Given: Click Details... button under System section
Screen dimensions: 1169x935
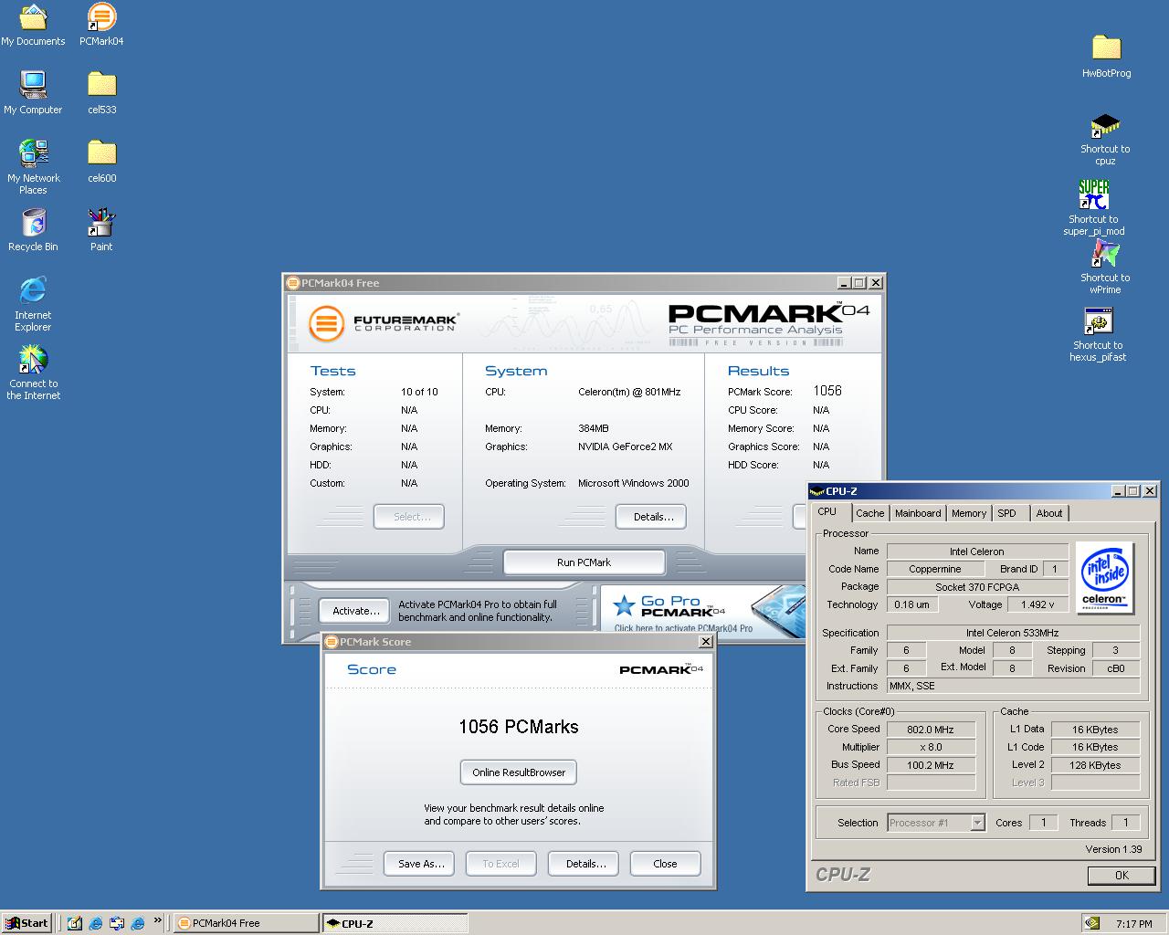Looking at the screenshot, I should click(653, 517).
